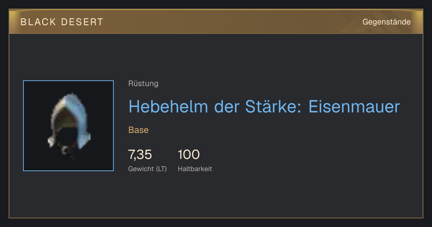Open the Hebehelm der Stärke: Eisenmauer title

[x=264, y=107]
